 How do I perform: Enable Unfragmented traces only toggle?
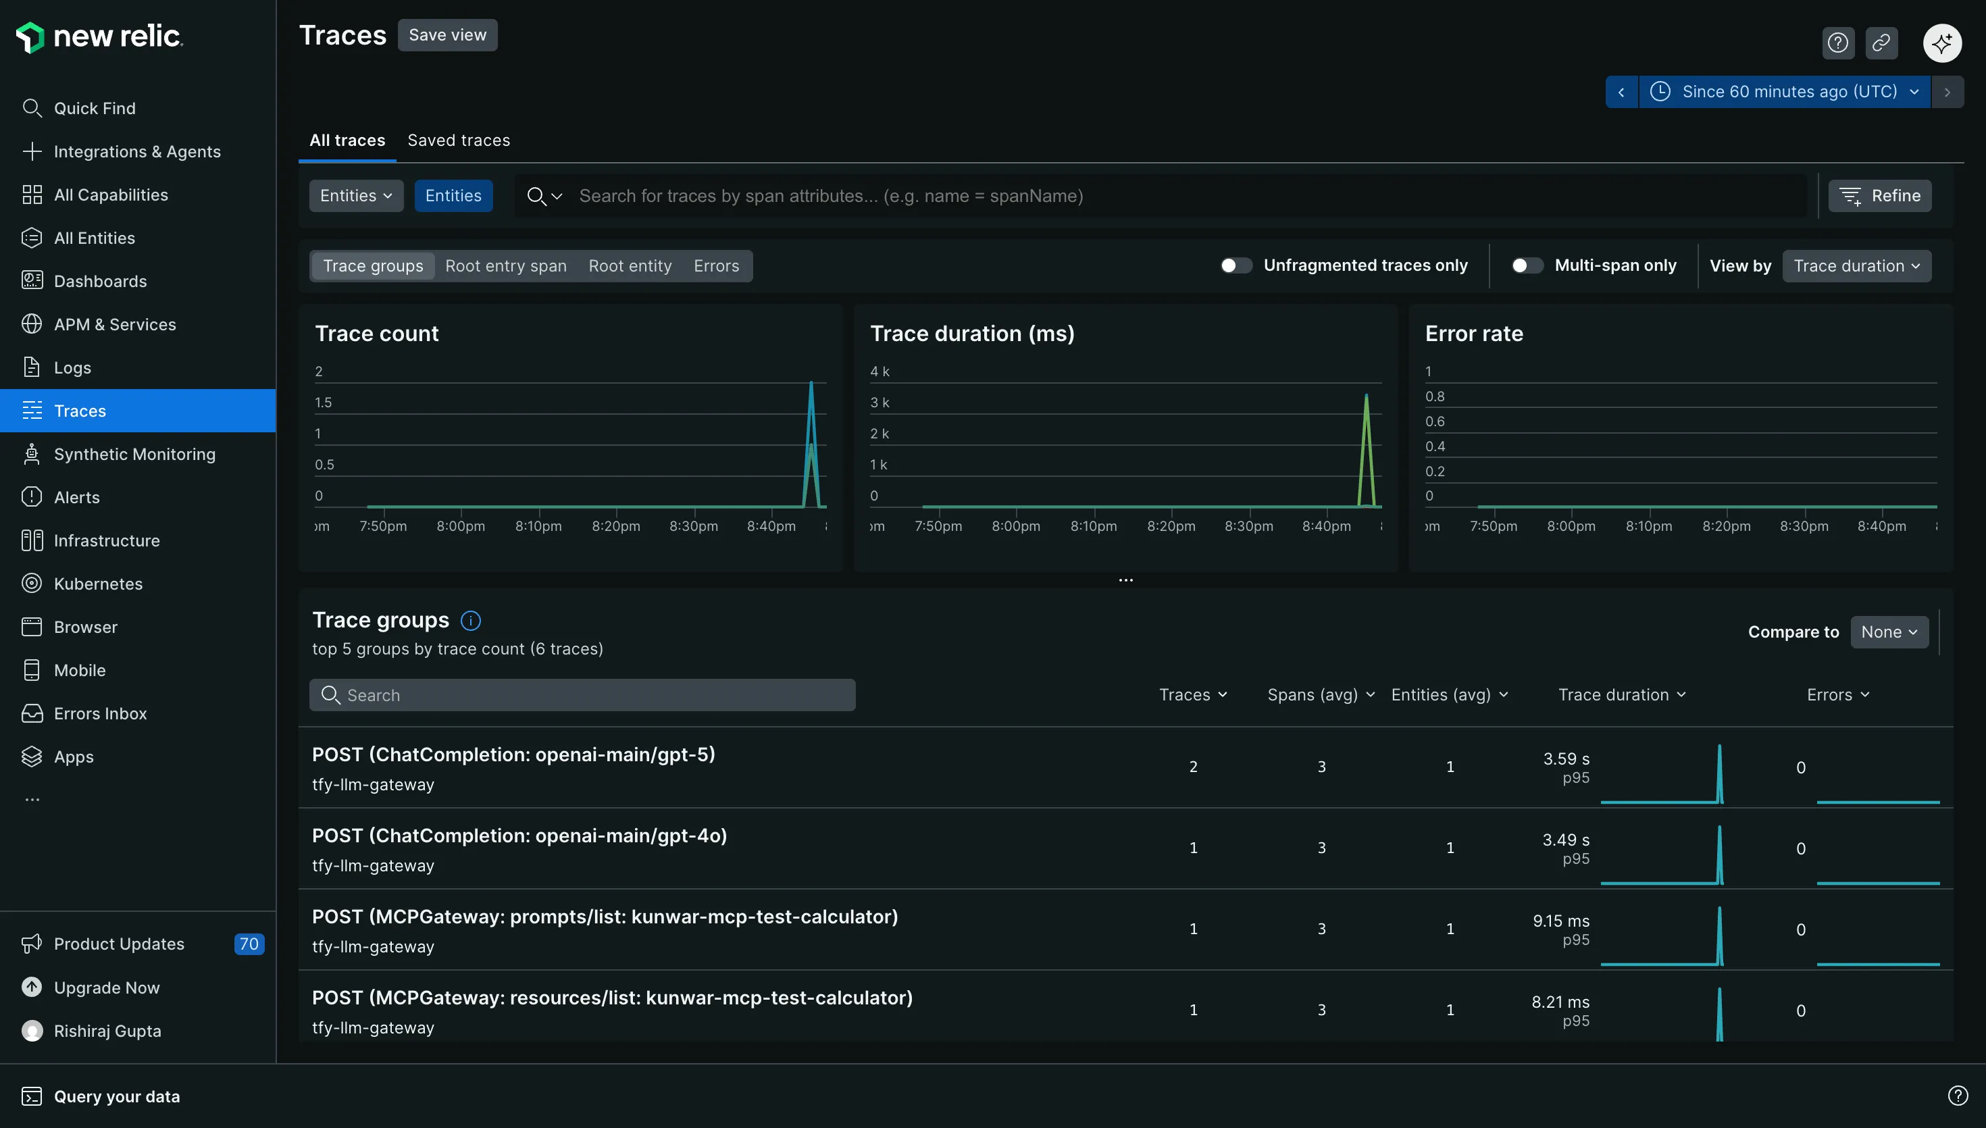point(1236,265)
